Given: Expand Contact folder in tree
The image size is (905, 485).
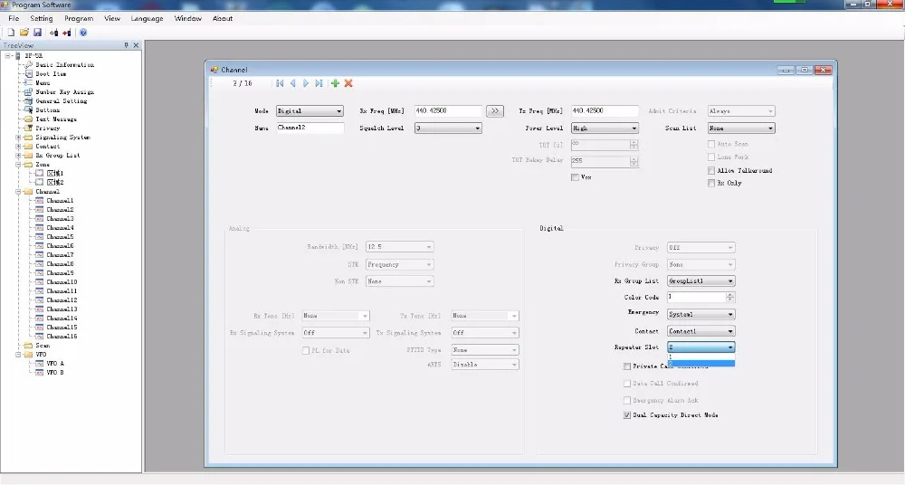Looking at the screenshot, I should pos(18,147).
